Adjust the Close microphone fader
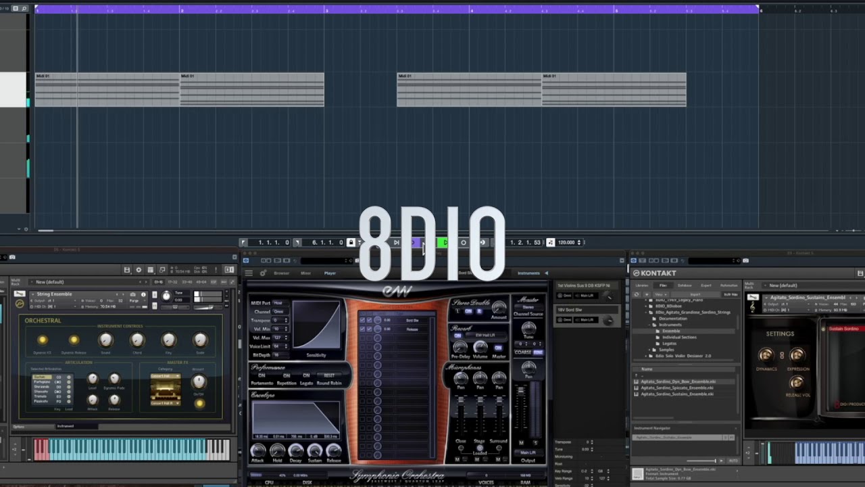This screenshot has width=865, height=487. 461,400
